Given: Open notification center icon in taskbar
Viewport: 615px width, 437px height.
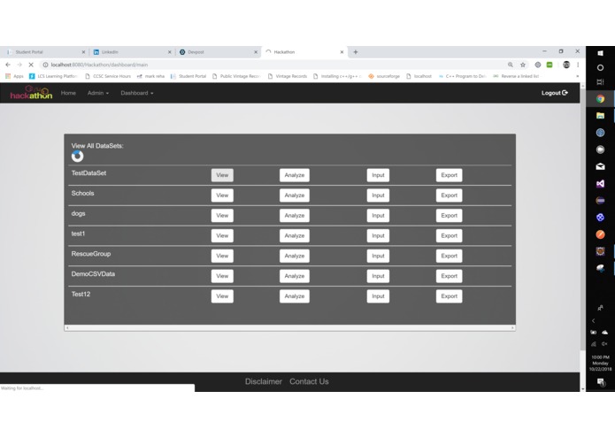Looking at the screenshot, I should pyautogui.click(x=600, y=382).
